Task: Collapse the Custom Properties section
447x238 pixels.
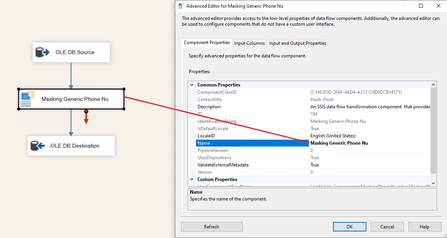Action: 192,179
